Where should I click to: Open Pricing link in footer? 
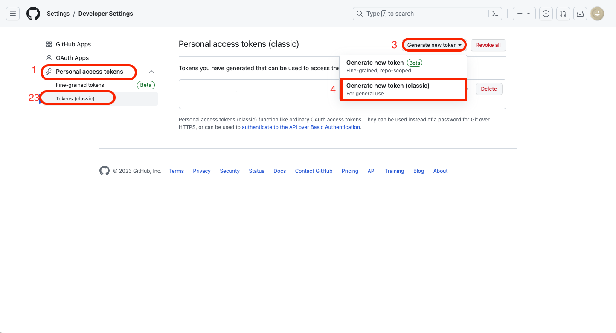coord(350,171)
